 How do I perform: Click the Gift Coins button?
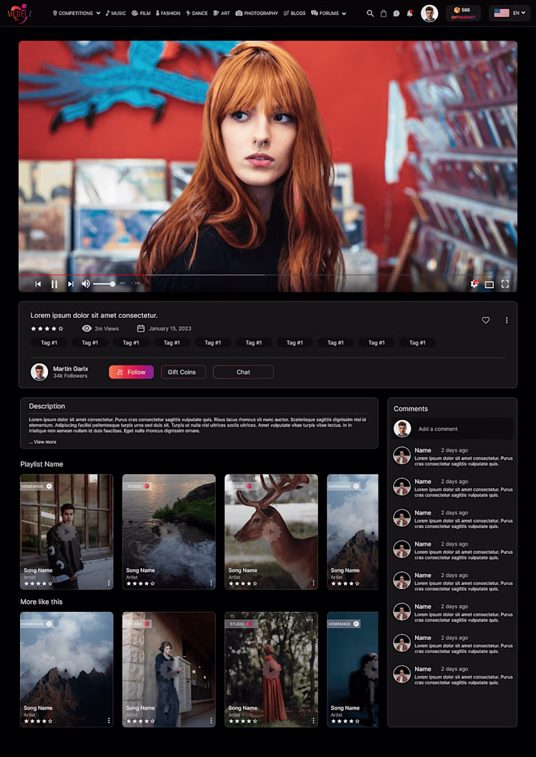183,372
